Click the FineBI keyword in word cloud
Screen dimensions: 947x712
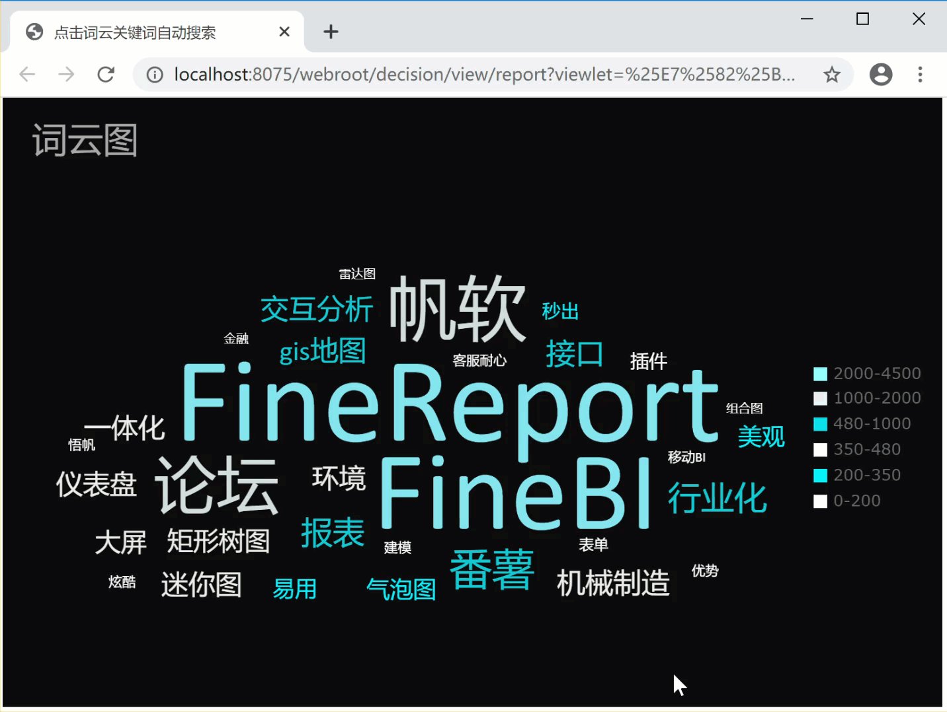516,493
